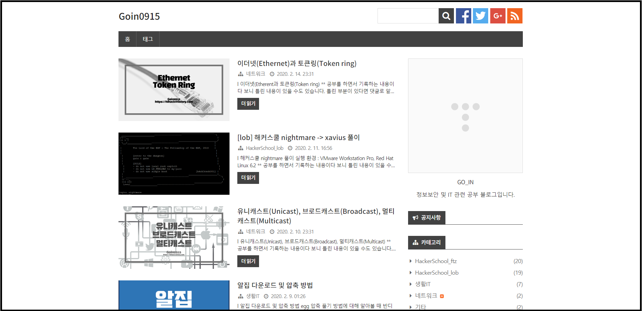
Task: Open the post title [lob] 해커스쿨 nightmare -> xavius 풀이
Action: click(x=298, y=138)
